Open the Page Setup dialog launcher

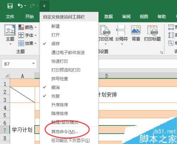click(161, 52)
